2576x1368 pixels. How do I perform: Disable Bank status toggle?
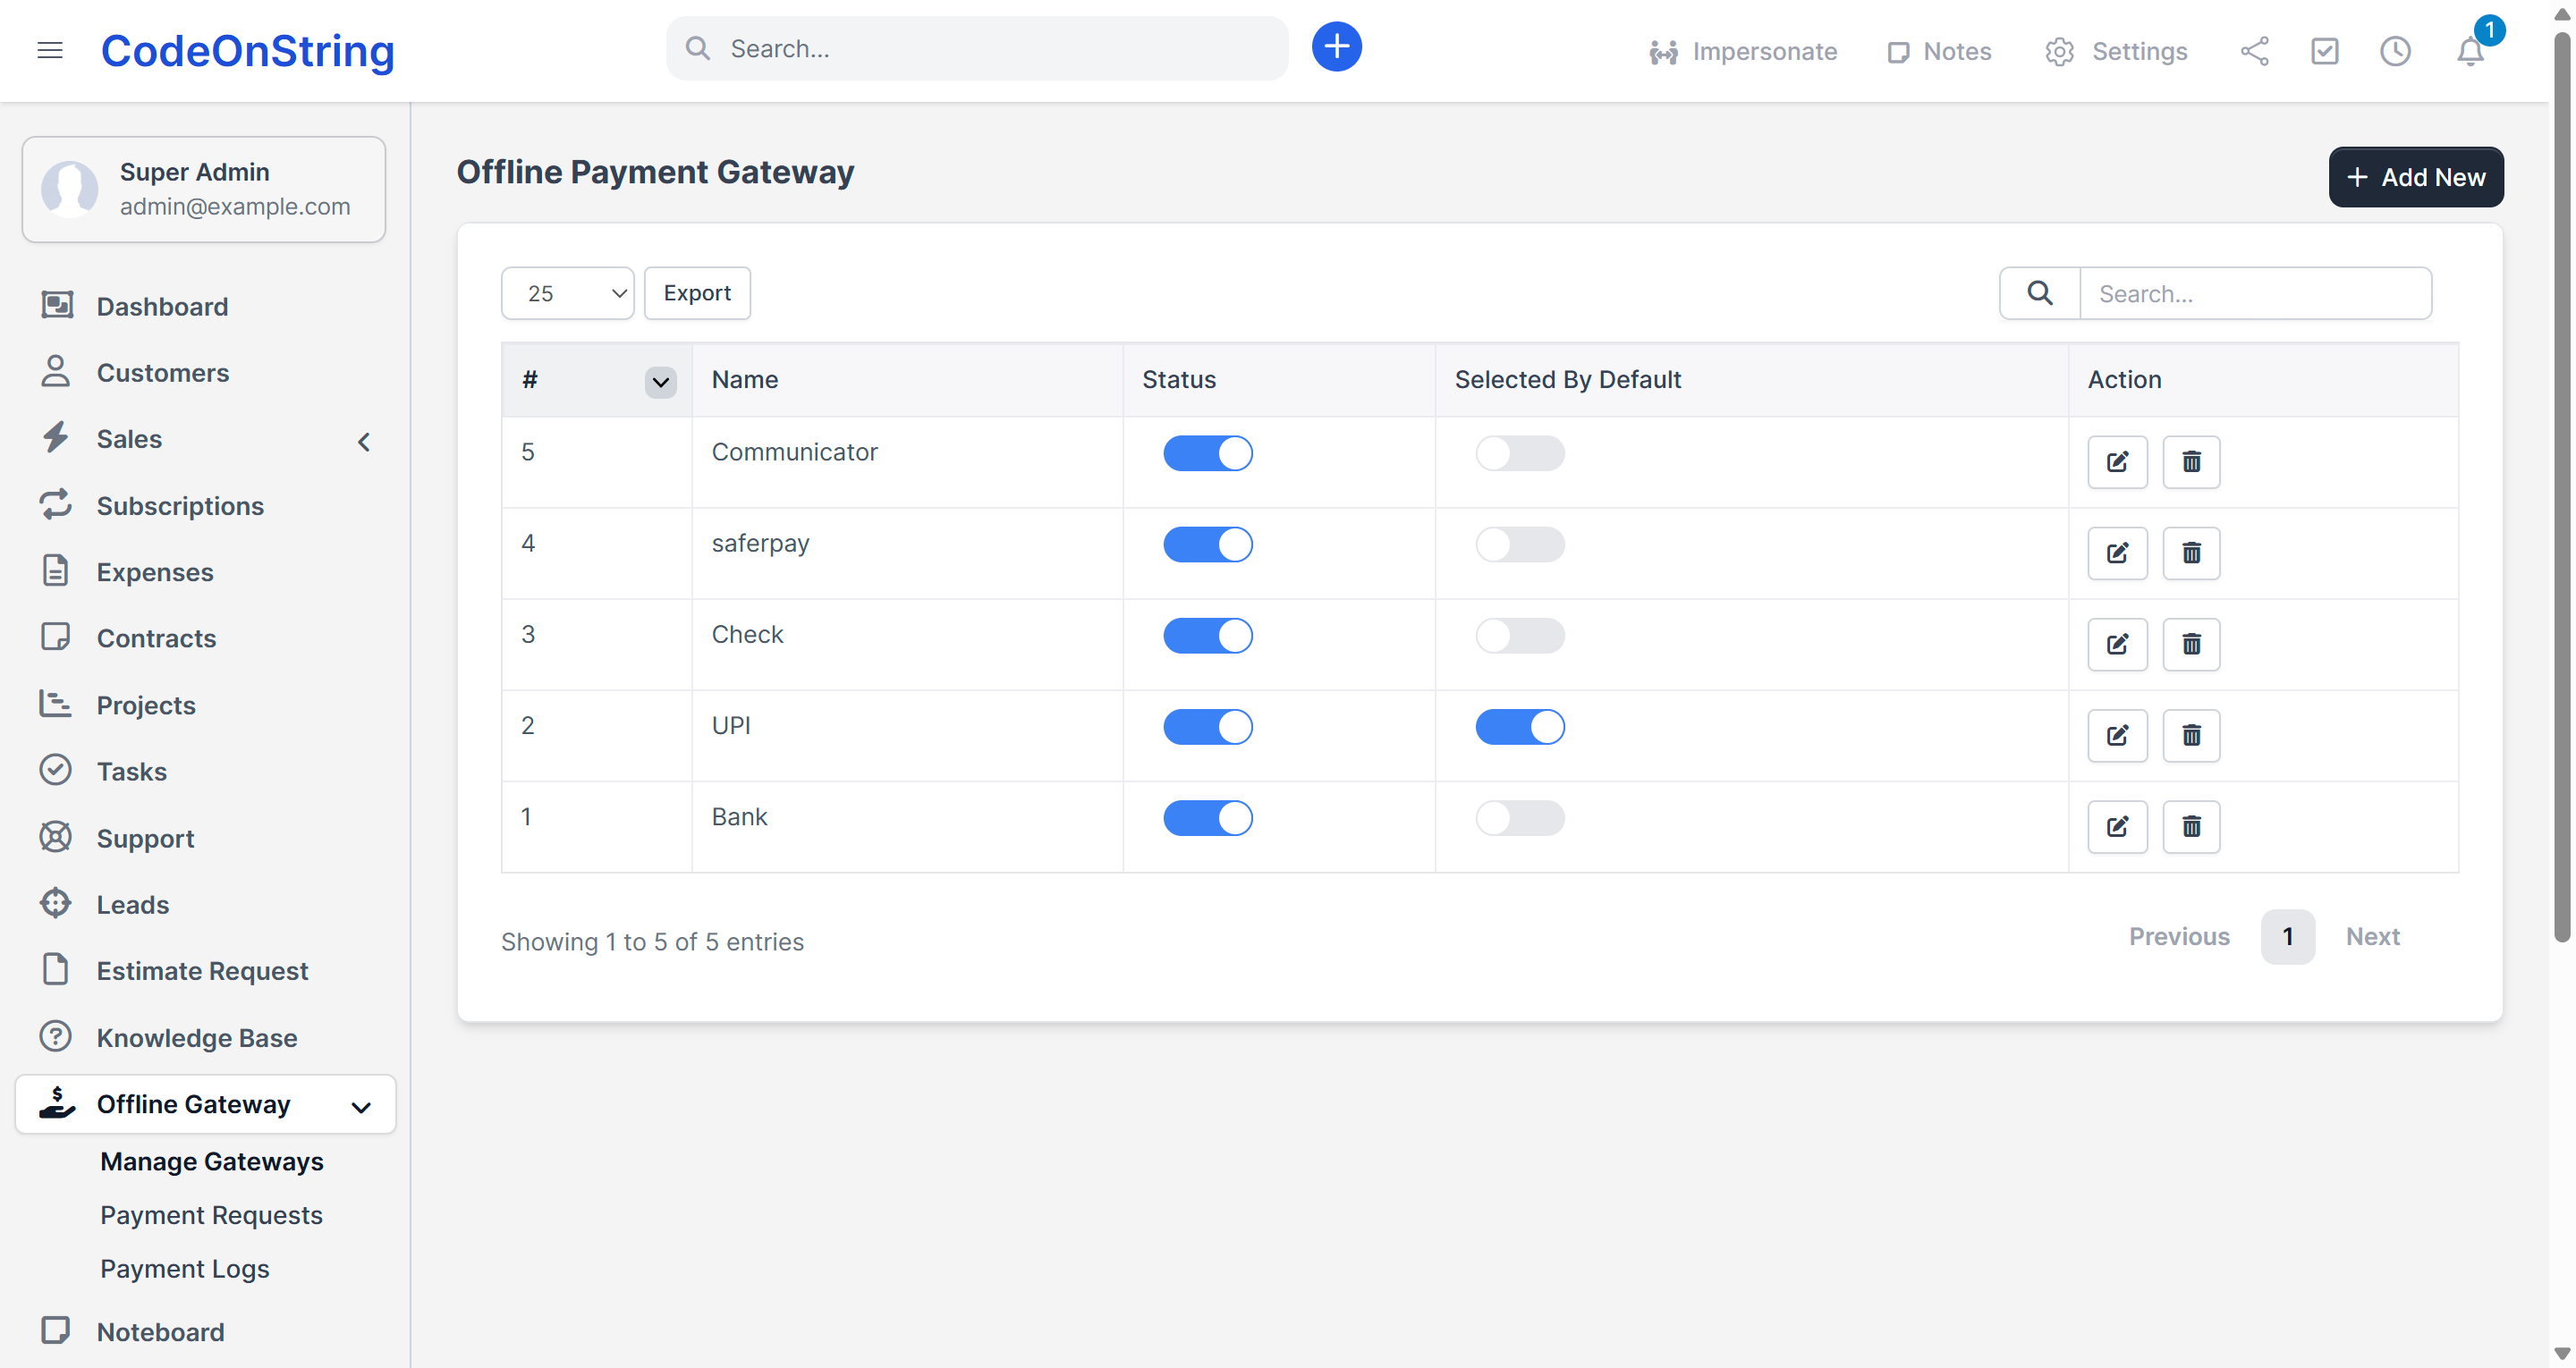coord(1207,818)
